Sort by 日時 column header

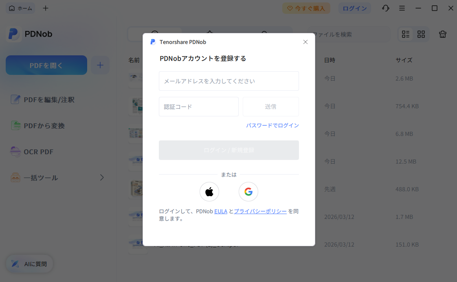[x=330, y=60]
